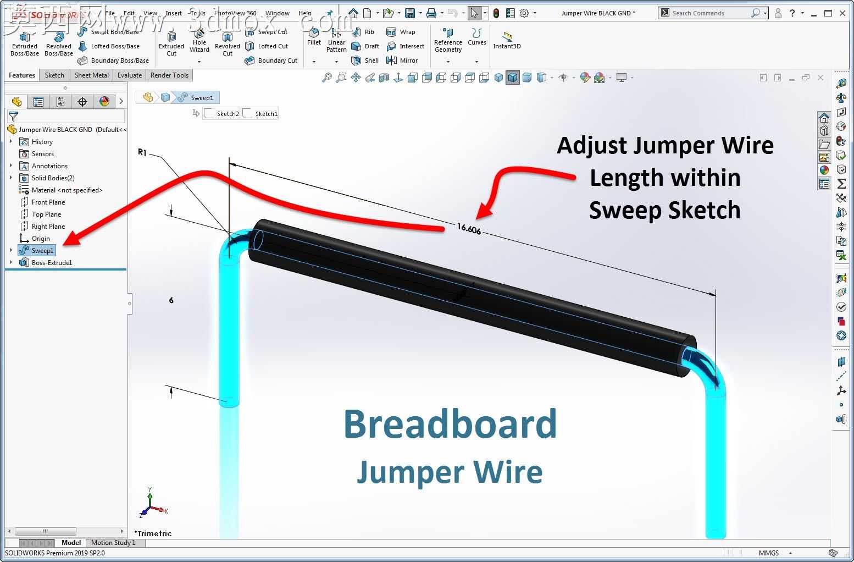
Task: Click the Lofted Boss/Base button
Action: click(x=109, y=46)
